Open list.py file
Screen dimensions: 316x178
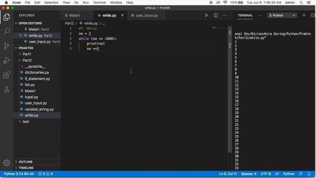[x=30, y=85]
